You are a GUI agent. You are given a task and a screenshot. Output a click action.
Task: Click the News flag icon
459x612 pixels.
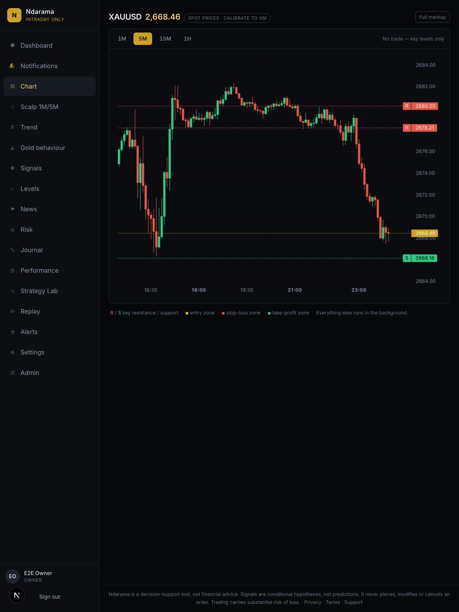[x=12, y=209]
